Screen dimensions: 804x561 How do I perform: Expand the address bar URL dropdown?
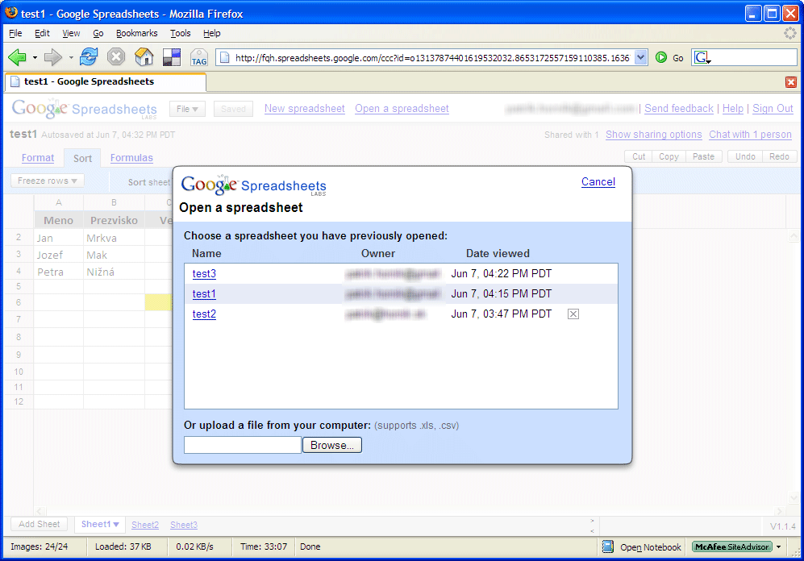pos(640,57)
